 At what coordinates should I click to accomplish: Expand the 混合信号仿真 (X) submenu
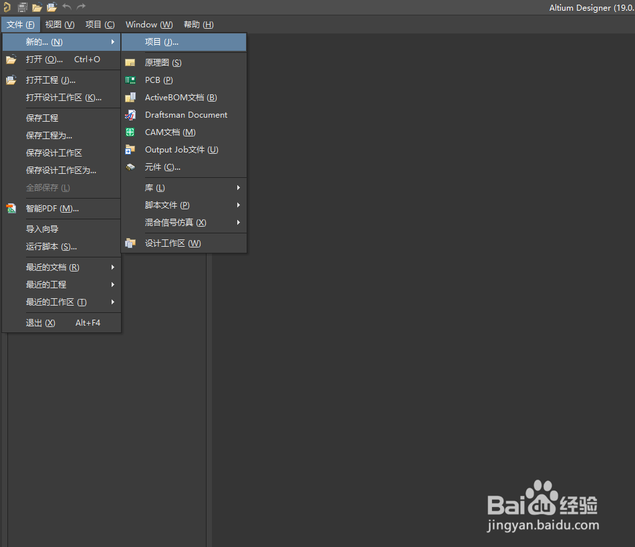pos(184,223)
